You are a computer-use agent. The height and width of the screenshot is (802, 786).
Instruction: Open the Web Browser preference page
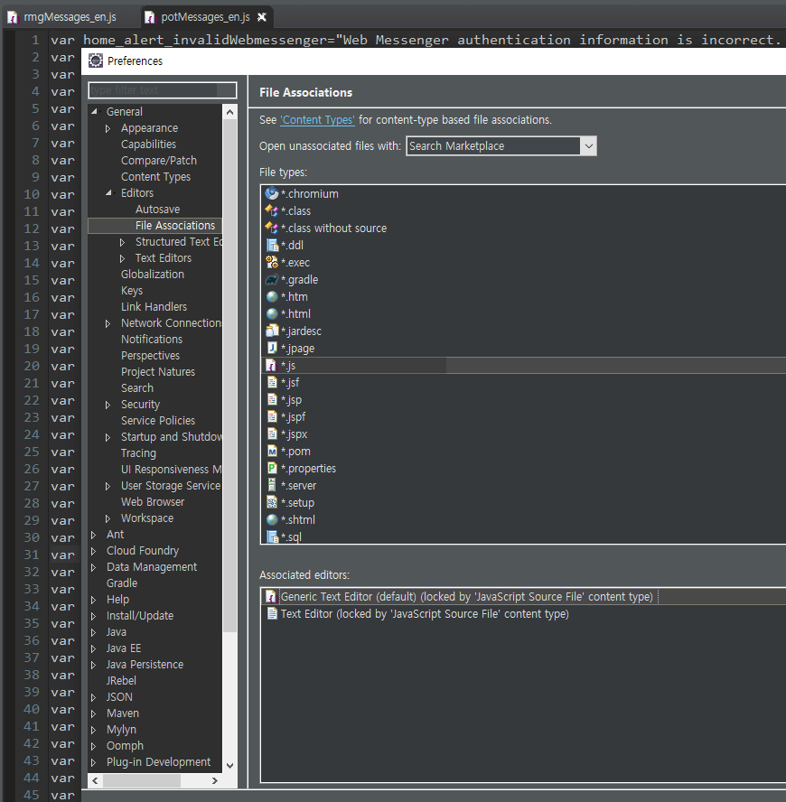click(x=153, y=502)
